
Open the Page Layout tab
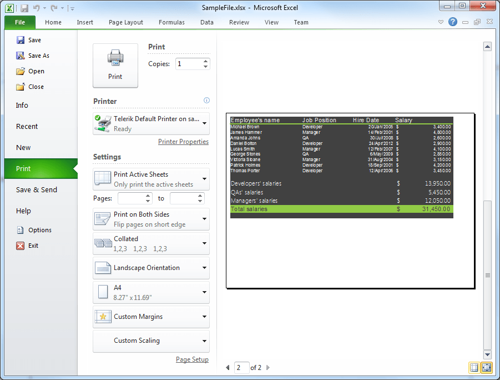125,22
